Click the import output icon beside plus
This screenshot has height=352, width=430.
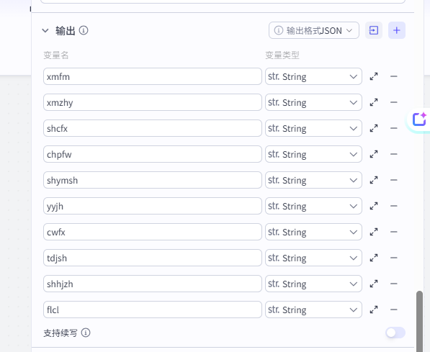374,30
